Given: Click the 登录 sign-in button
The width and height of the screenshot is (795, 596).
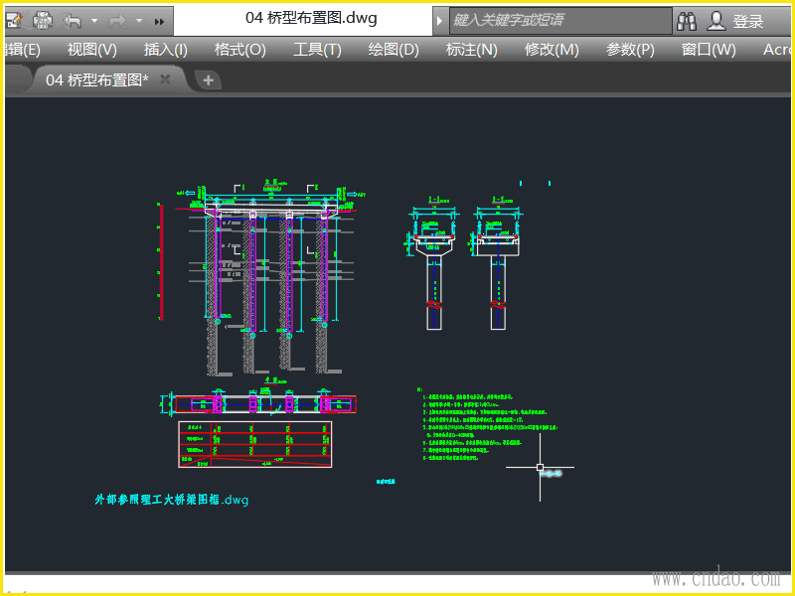Looking at the screenshot, I should (748, 21).
